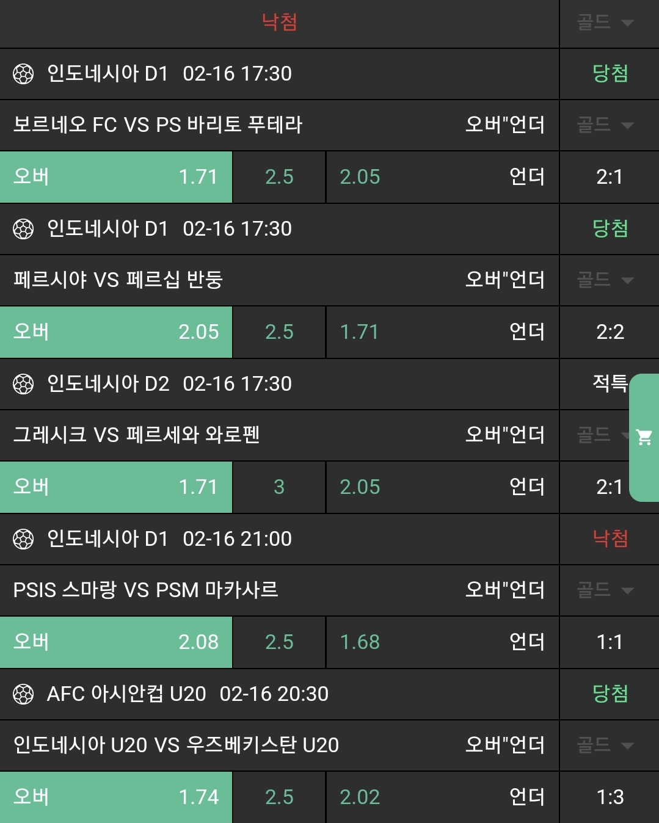Click soccer ball icon for PSIS Semarang match
The image size is (659, 823).
23,539
